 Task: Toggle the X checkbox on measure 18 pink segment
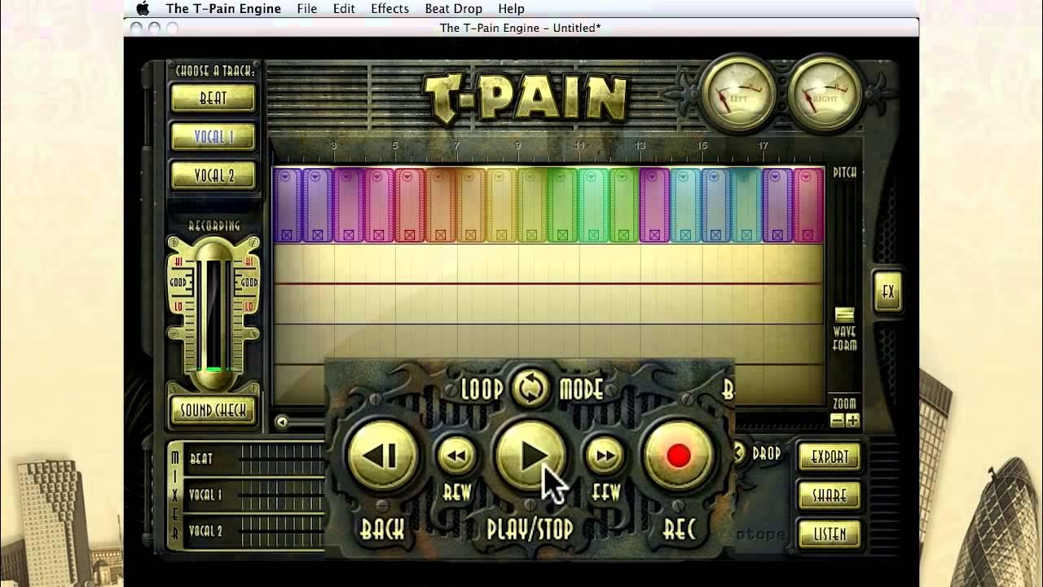[x=808, y=235]
